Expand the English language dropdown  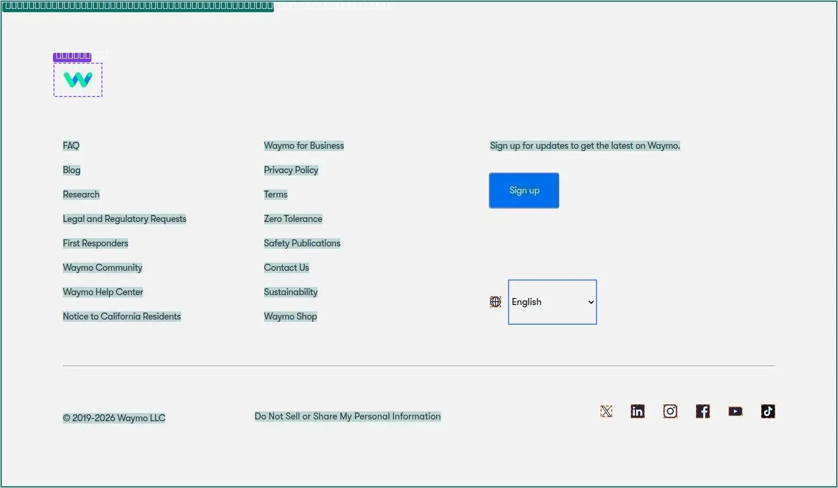[x=552, y=302]
